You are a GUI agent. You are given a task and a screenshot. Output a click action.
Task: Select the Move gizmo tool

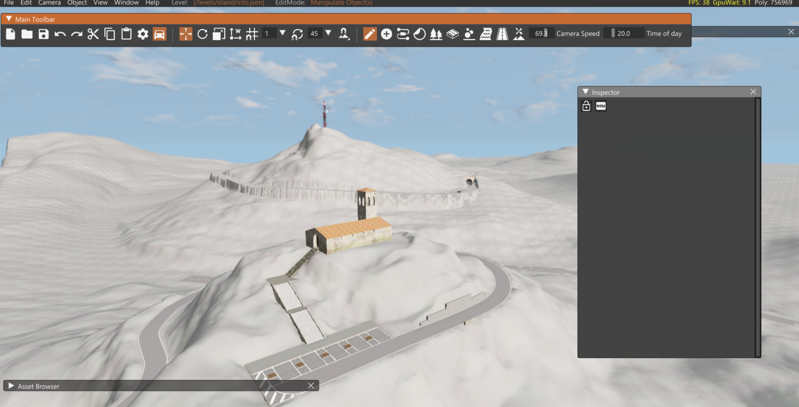click(186, 34)
